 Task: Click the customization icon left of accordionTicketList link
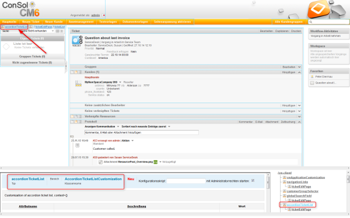(x=3, y=27)
